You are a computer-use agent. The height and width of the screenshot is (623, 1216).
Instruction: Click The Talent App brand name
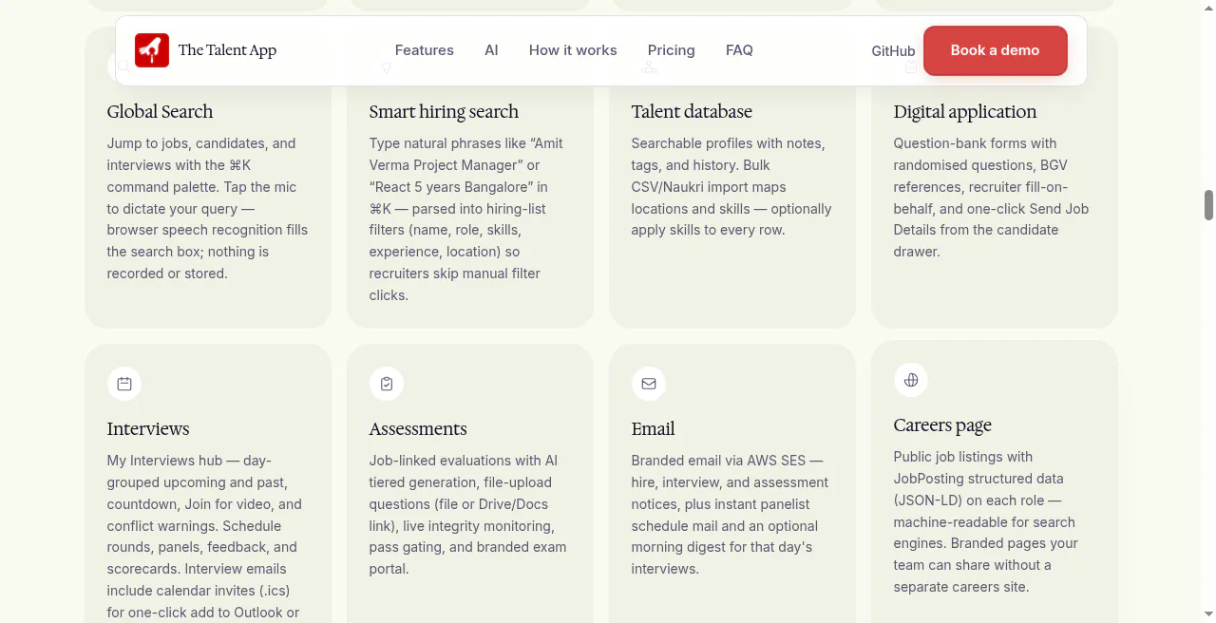(x=227, y=50)
